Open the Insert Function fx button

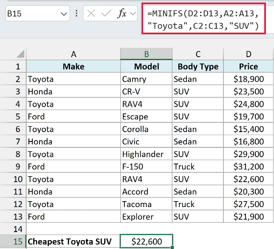[122, 14]
